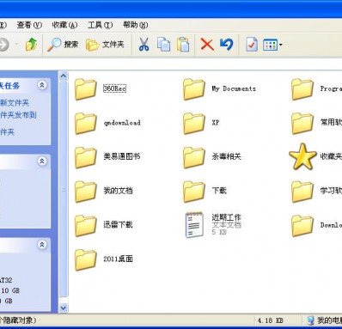
Task: Select the 美易通图书 folder icon
Action: point(85,157)
